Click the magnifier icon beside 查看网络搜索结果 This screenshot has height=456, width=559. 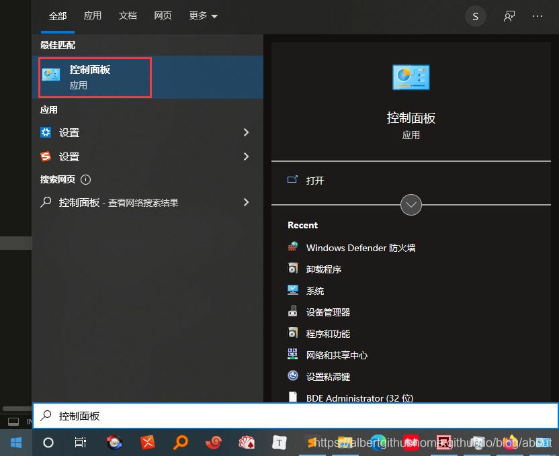[46, 202]
